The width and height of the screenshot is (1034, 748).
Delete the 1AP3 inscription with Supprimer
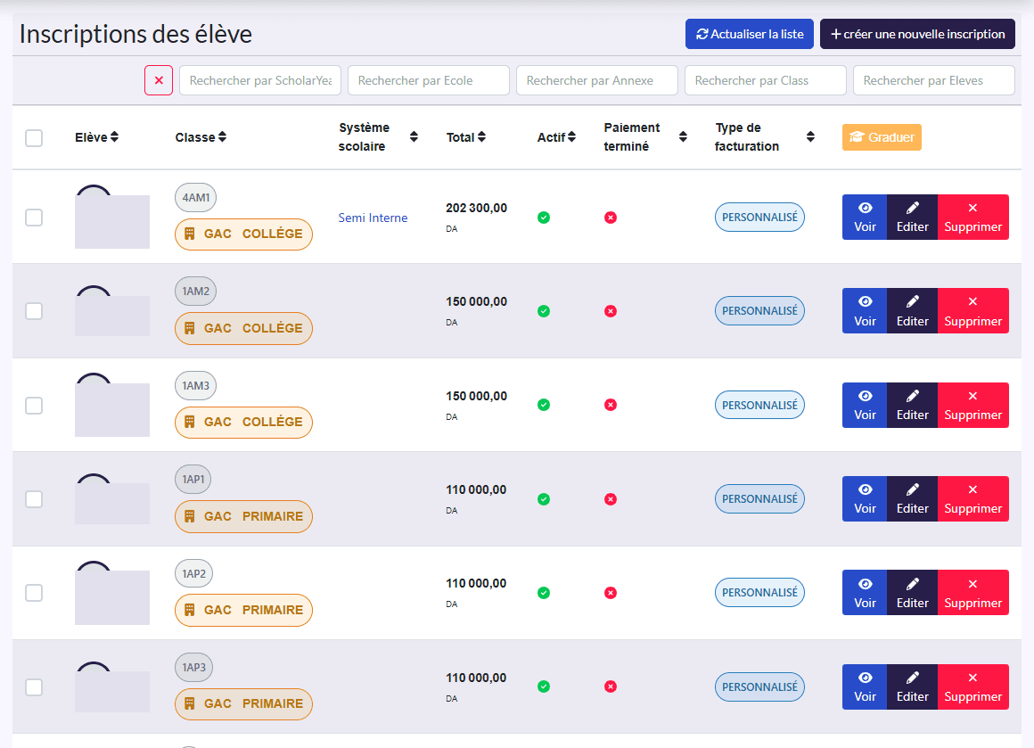click(972, 686)
